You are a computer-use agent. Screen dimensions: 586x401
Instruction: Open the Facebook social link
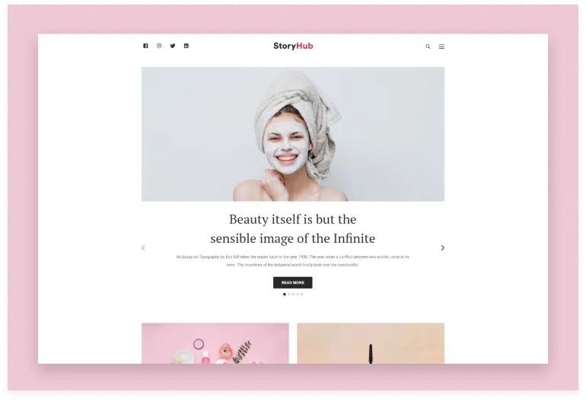point(145,46)
